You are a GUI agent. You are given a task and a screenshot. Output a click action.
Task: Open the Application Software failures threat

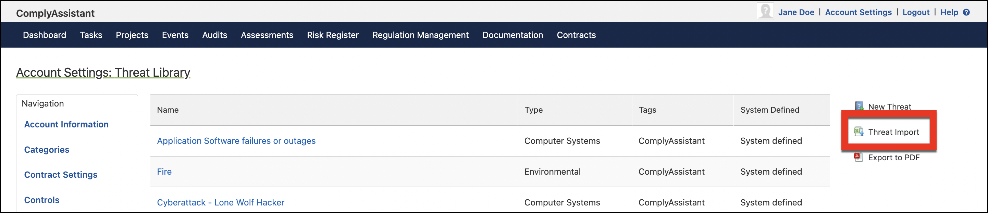pyautogui.click(x=236, y=141)
